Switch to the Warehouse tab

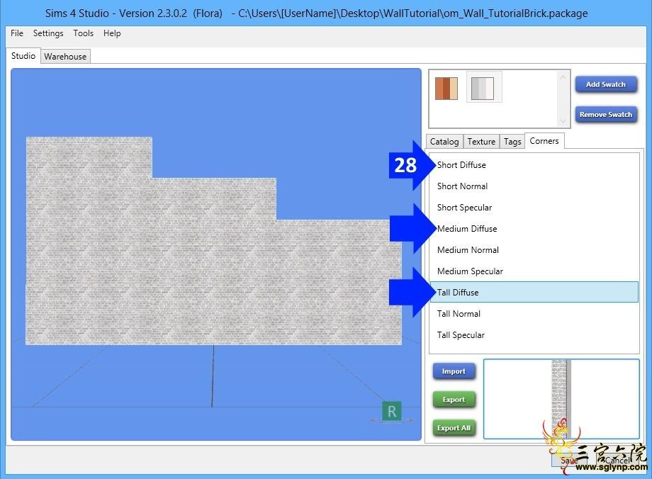coord(65,57)
